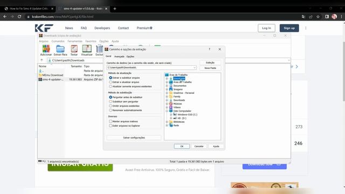Expand the Documentos tree node
The height and width of the screenshot is (194, 345).
167,86
